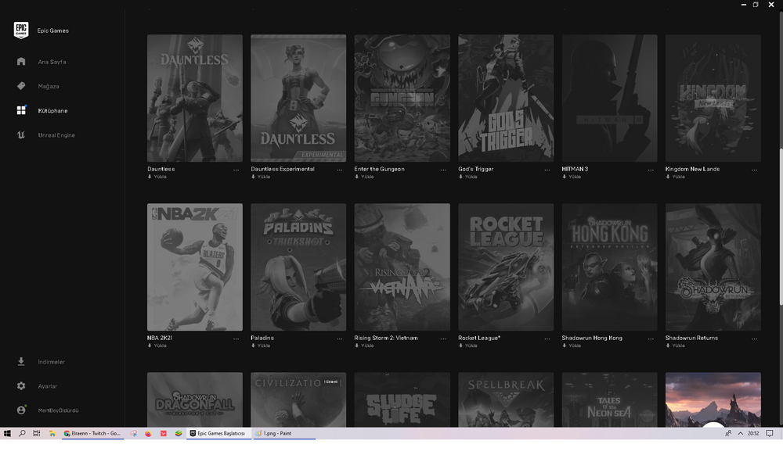The image size is (783, 455).
Task: Open the Windows Start menu
Action: click(x=7, y=434)
